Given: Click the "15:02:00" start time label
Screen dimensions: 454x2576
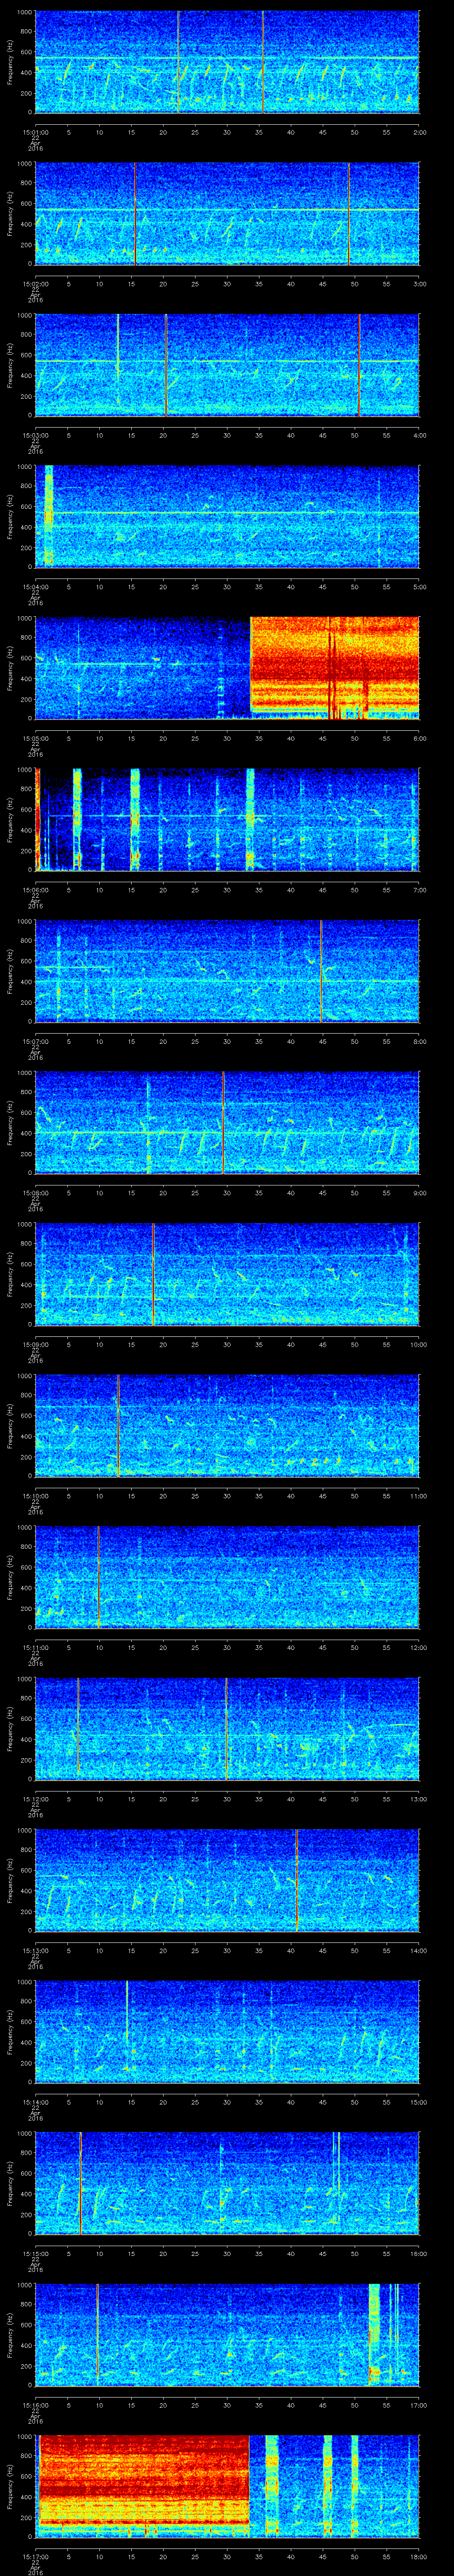Looking at the screenshot, I should point(35,284).
